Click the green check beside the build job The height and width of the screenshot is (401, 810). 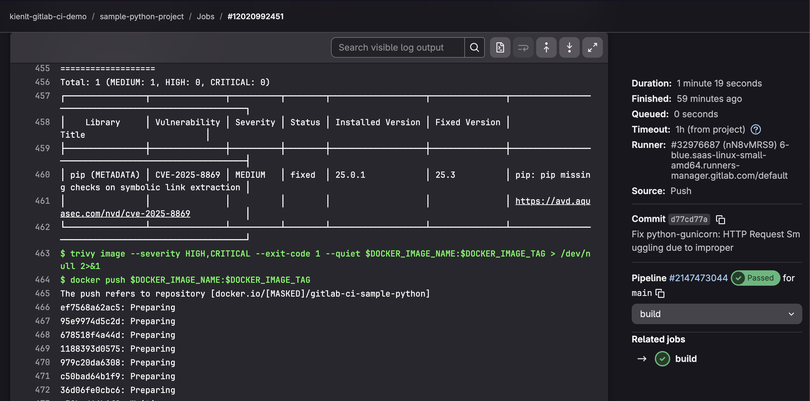click(x=663, y=359)
